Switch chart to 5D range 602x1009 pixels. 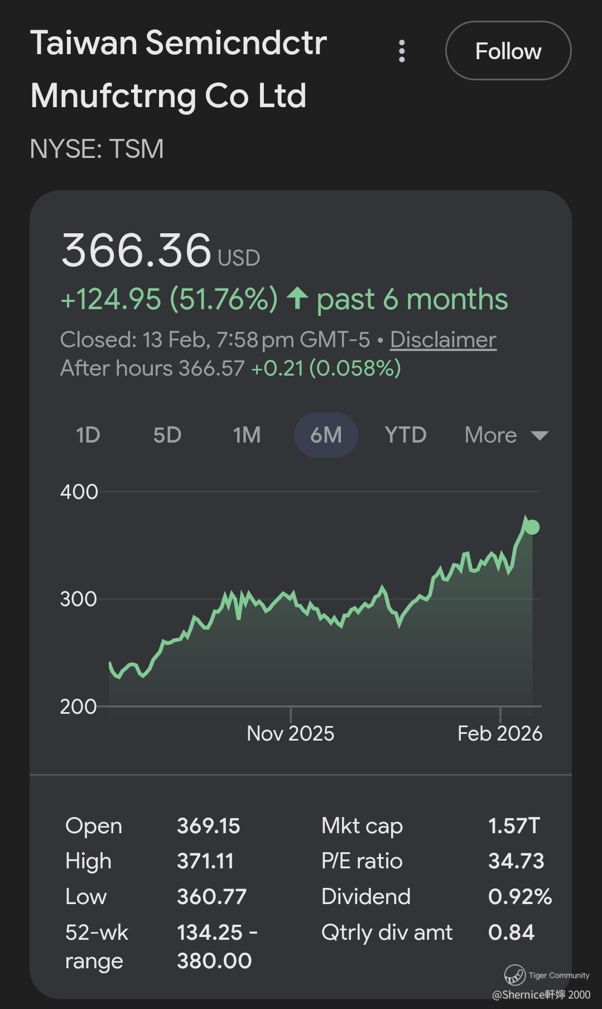pyautogui.click(x=167, y=435)
